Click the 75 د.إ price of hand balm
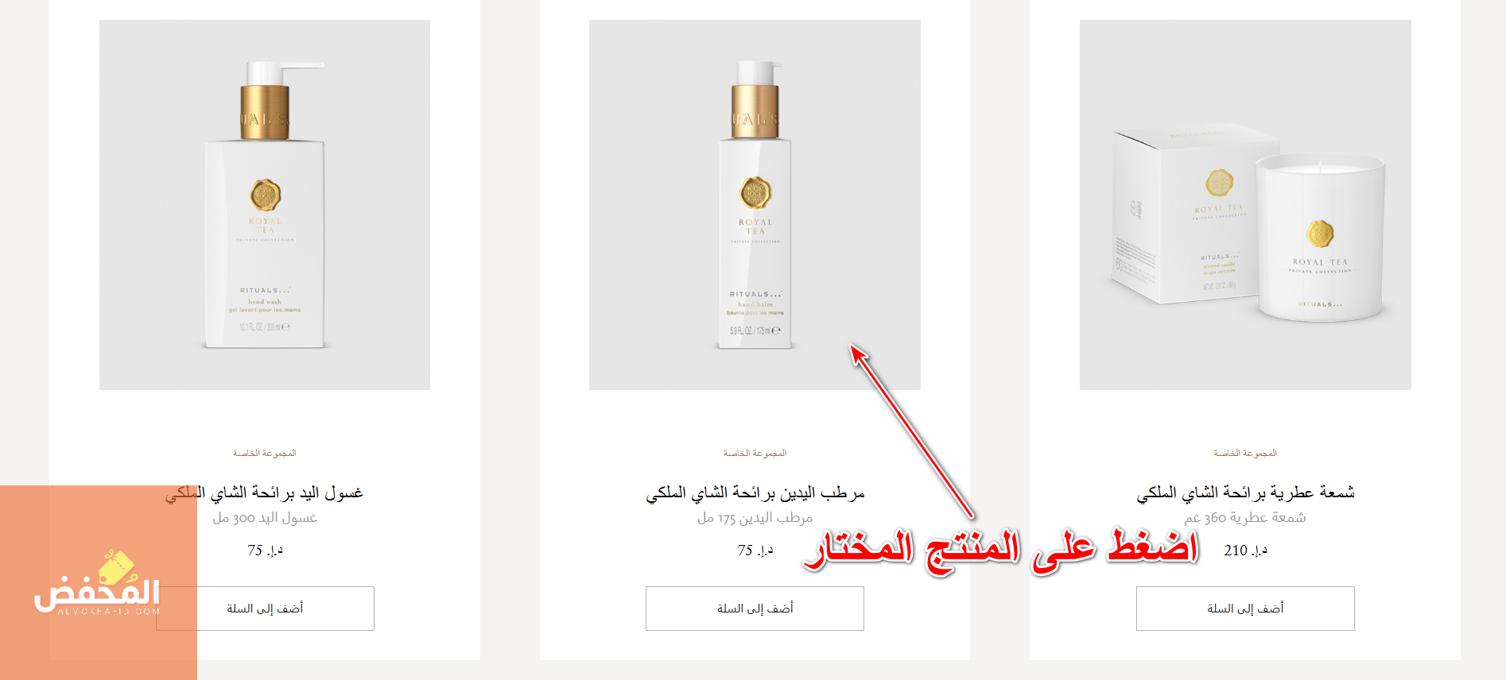Screen dimensions: 1506x680 click(x=755, y=550)
